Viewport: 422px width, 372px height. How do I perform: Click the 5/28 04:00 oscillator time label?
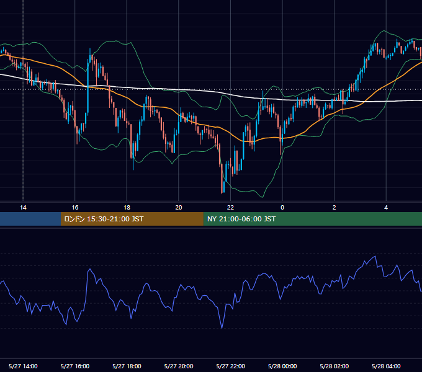tap(386, 366)
